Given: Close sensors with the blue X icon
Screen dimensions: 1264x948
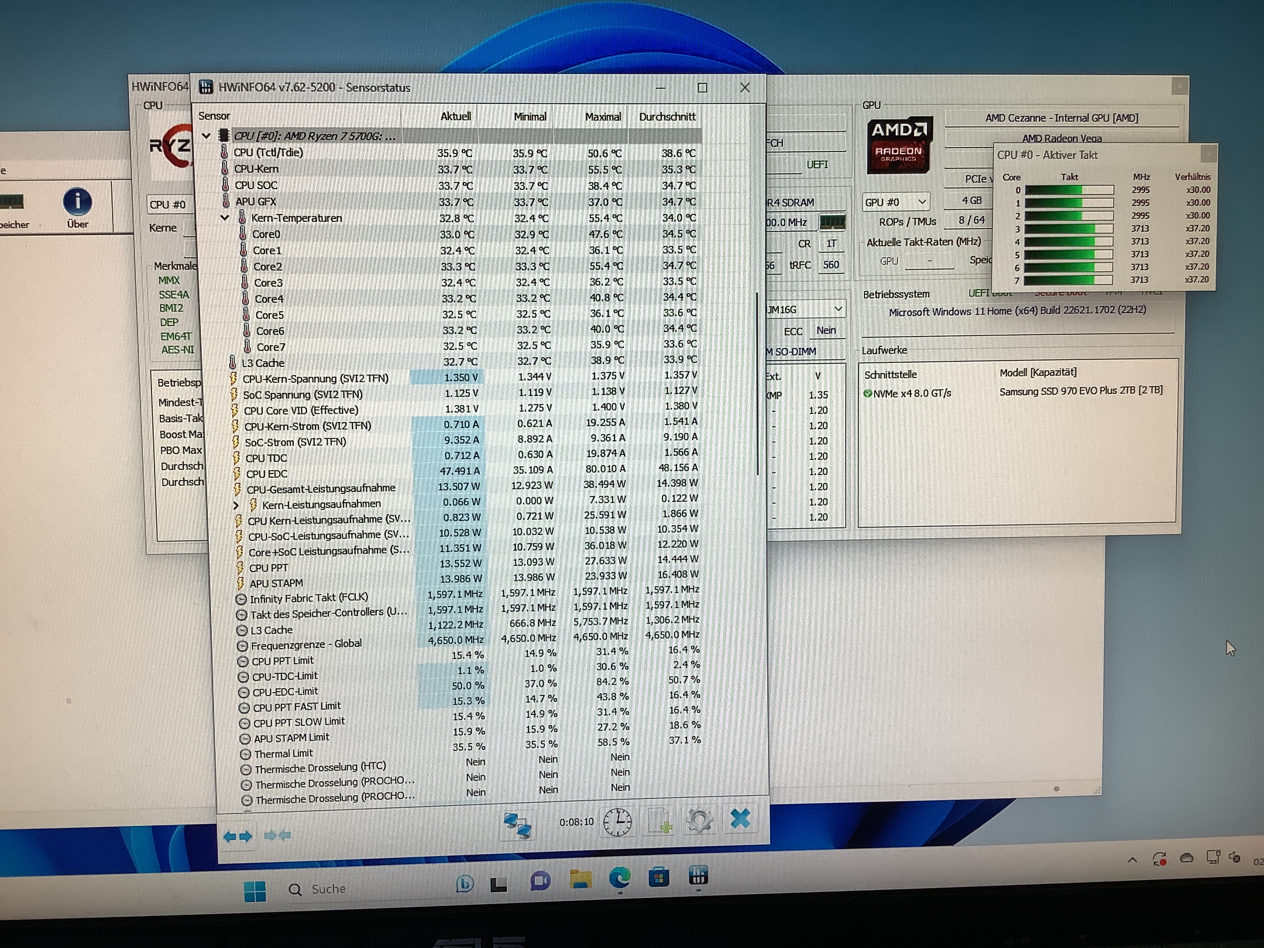Looking at the screenshot, I should [740, 819].
